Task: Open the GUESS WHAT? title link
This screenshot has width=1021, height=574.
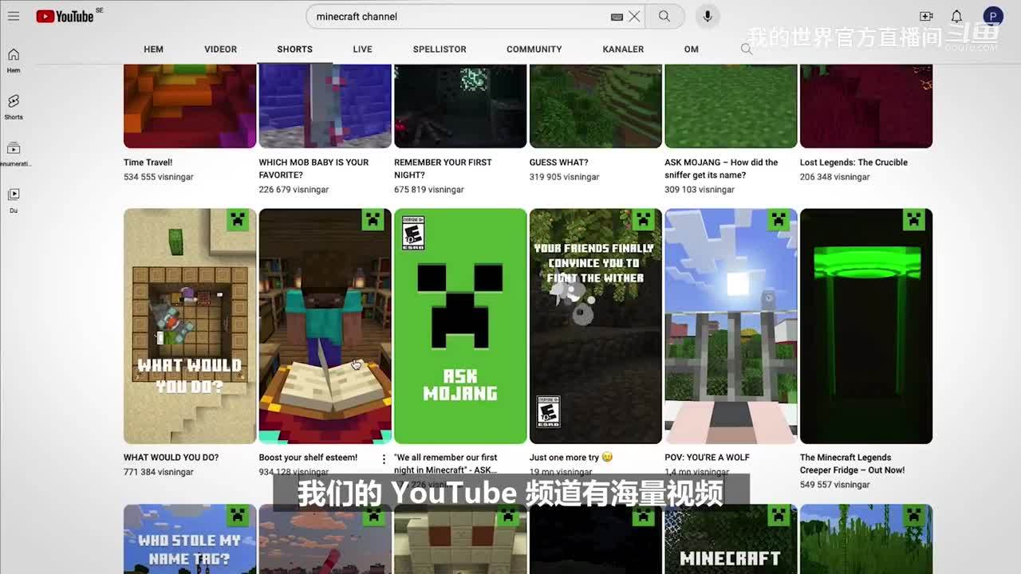Action: tap(558, 163)
